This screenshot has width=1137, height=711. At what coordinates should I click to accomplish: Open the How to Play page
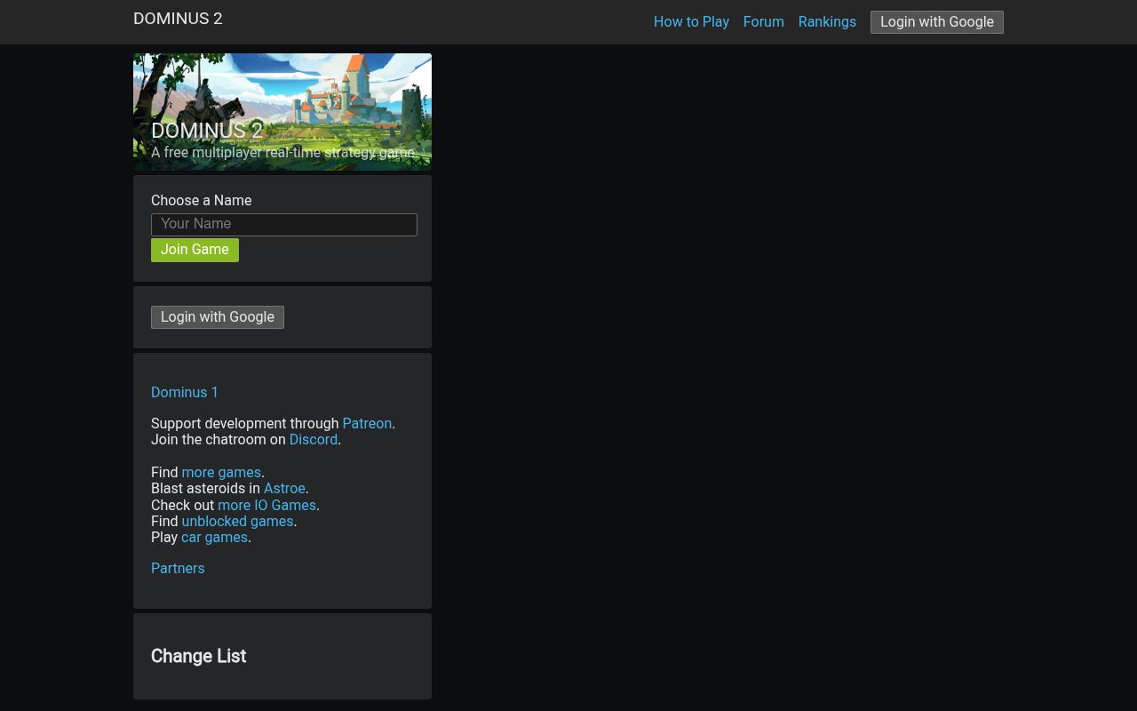point(691,22)
